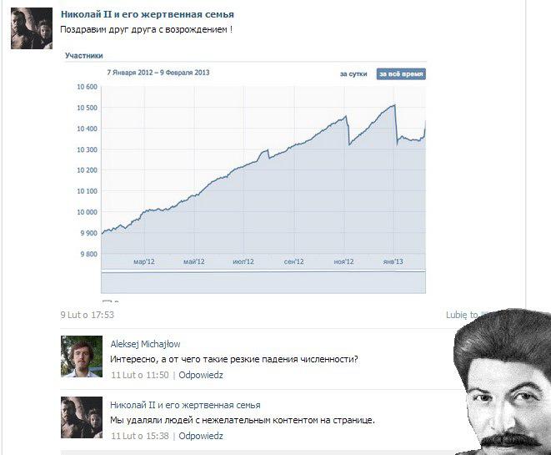Image resolution: width=551 pixels, height=455 pixels.
Task: Open Aleksej Michajłow's profile photo
Action: coord(82,356)
